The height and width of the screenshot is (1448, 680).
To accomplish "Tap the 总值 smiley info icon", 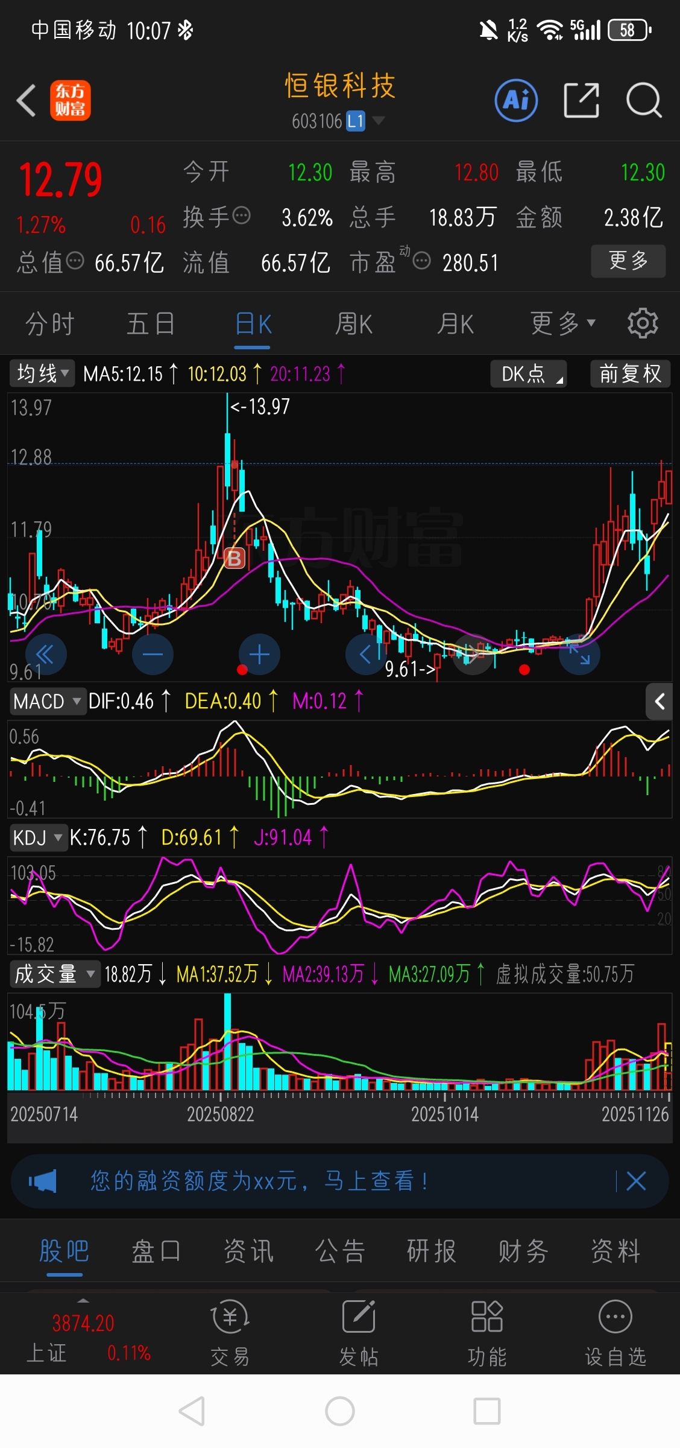I will coord(75,261).
